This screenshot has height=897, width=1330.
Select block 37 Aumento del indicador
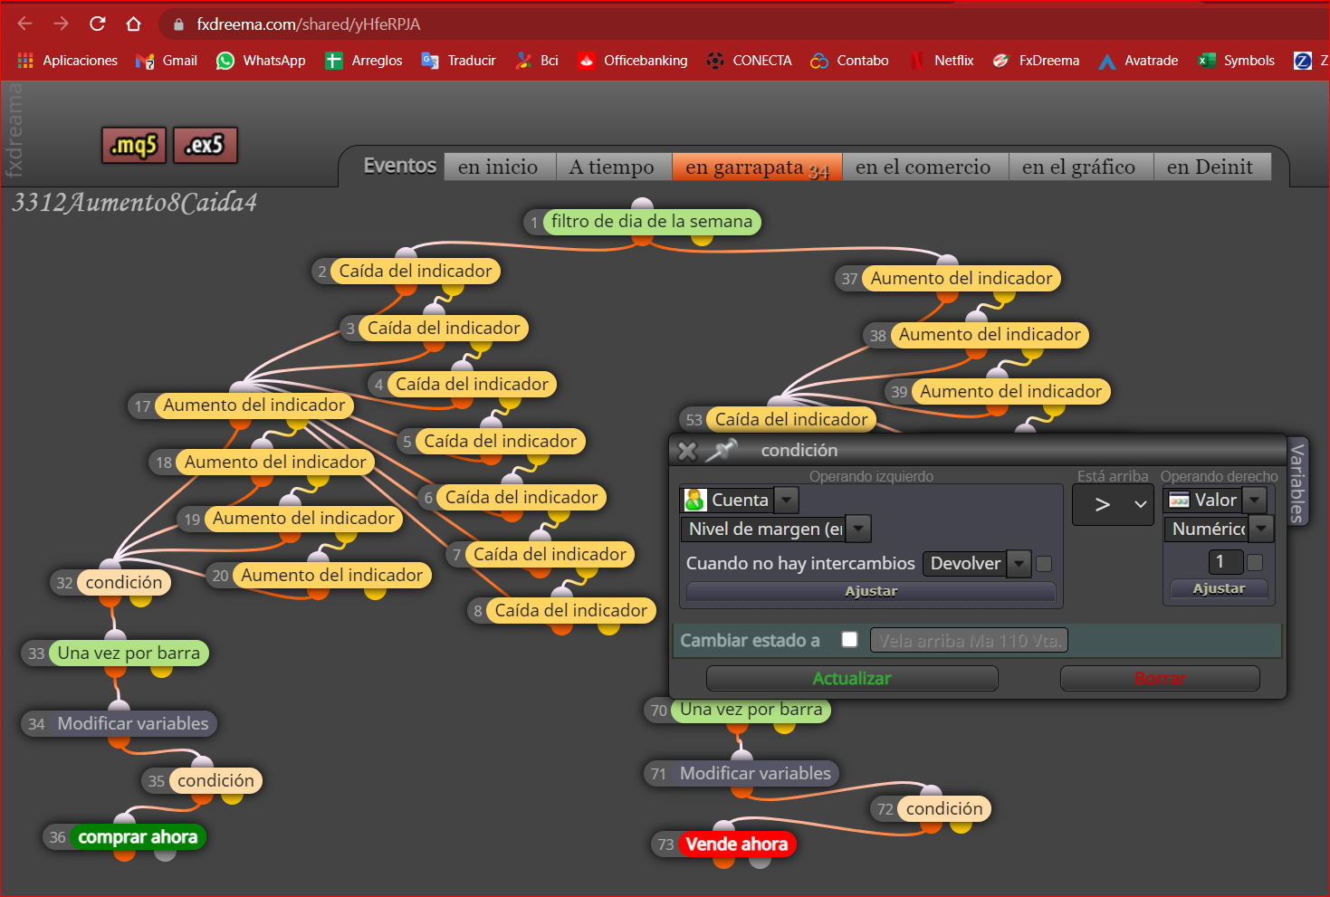coord(962,279)
